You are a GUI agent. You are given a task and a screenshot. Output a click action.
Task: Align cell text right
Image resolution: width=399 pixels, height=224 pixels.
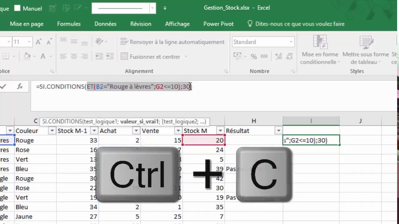[84, 56]
